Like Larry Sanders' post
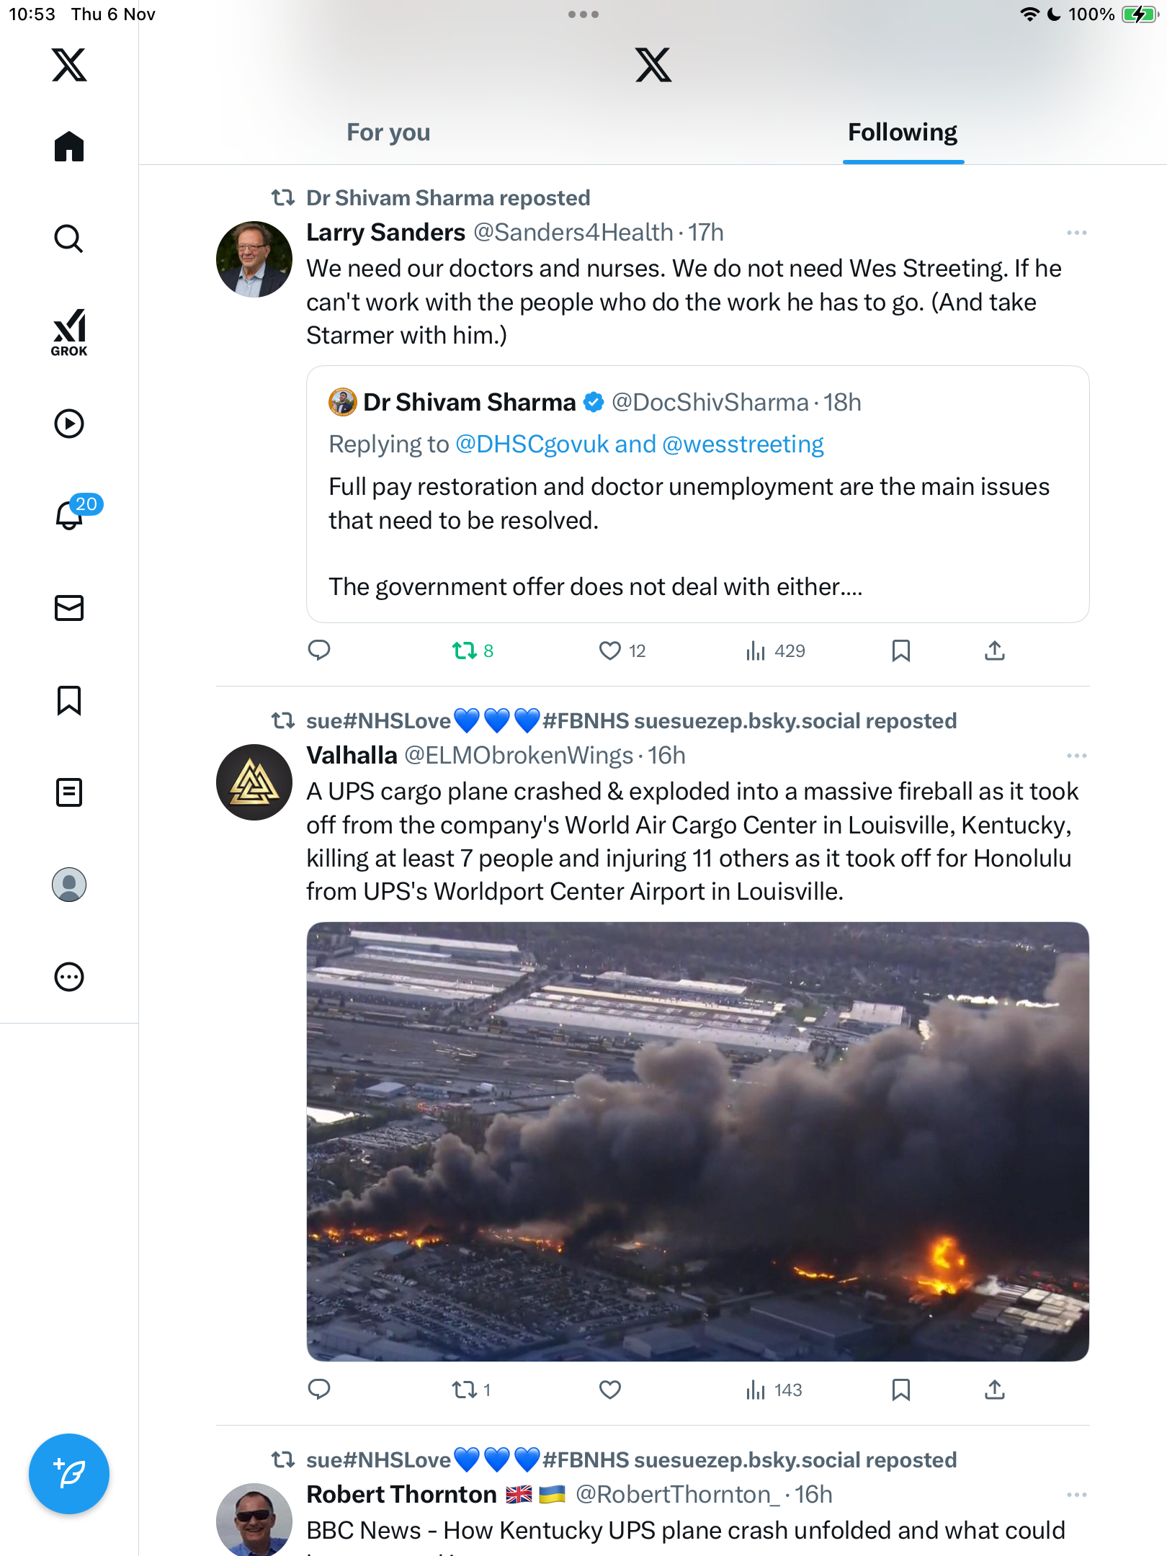 pyautogui.click(x=610, y=651)
